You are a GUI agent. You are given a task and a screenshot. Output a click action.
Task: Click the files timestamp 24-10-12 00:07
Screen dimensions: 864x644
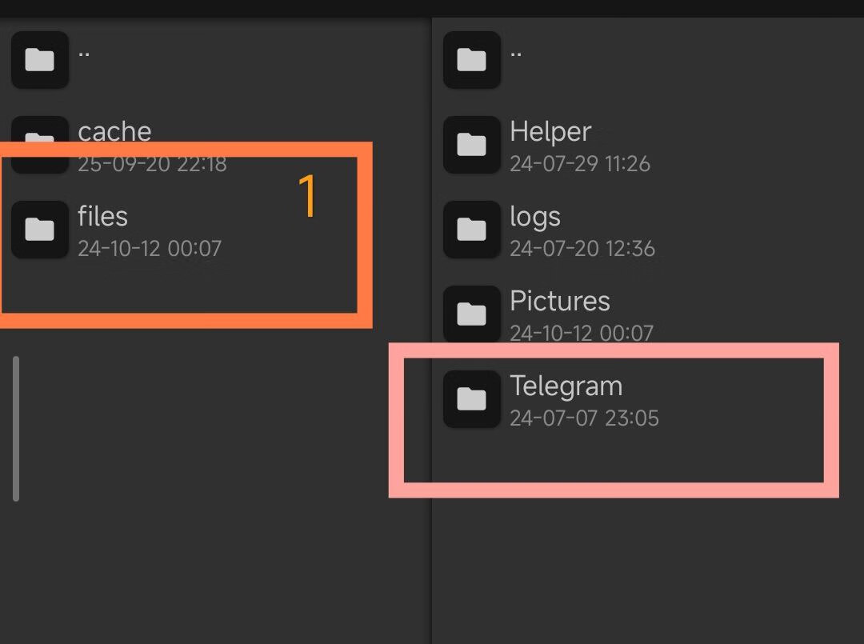pos(150,249)
